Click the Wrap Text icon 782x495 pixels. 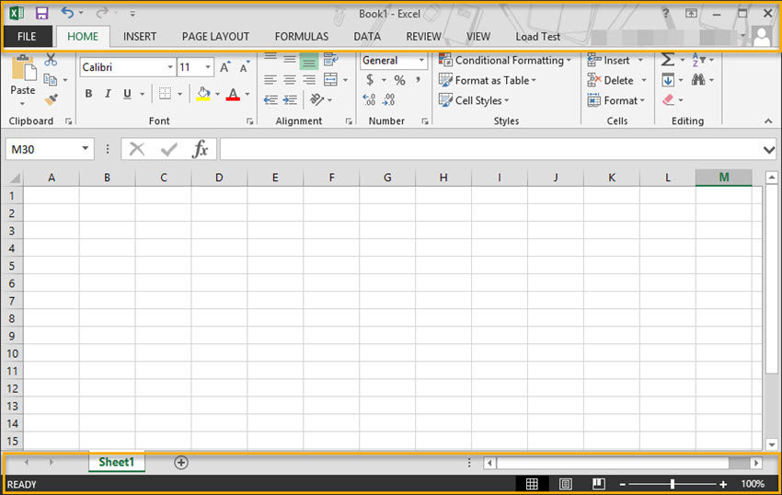click(330, 60)
